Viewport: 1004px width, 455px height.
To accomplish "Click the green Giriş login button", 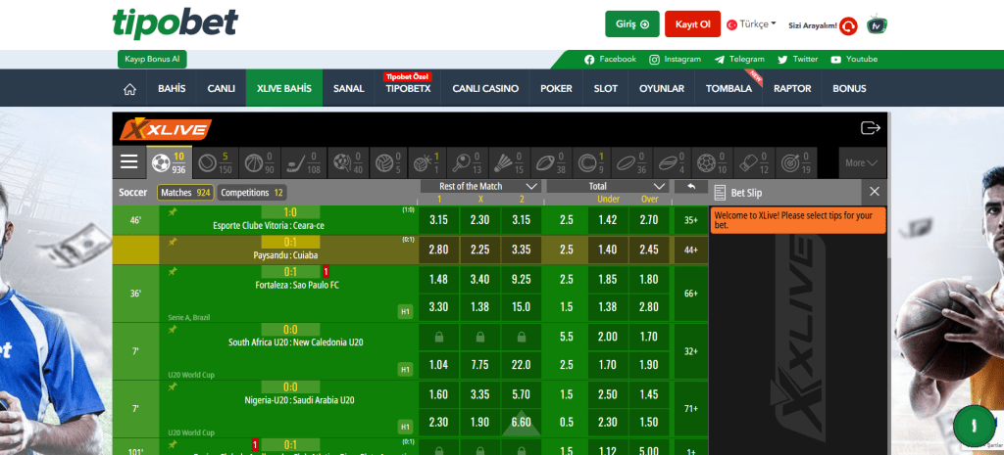I will pyautogui.click(x=631, y=24).
